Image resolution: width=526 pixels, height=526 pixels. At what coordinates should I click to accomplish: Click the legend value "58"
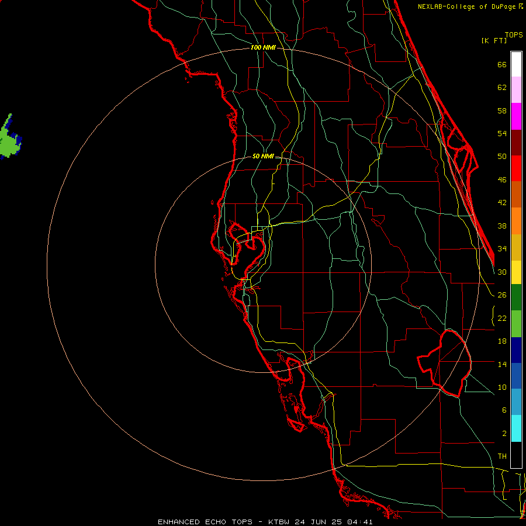(502, 110)
